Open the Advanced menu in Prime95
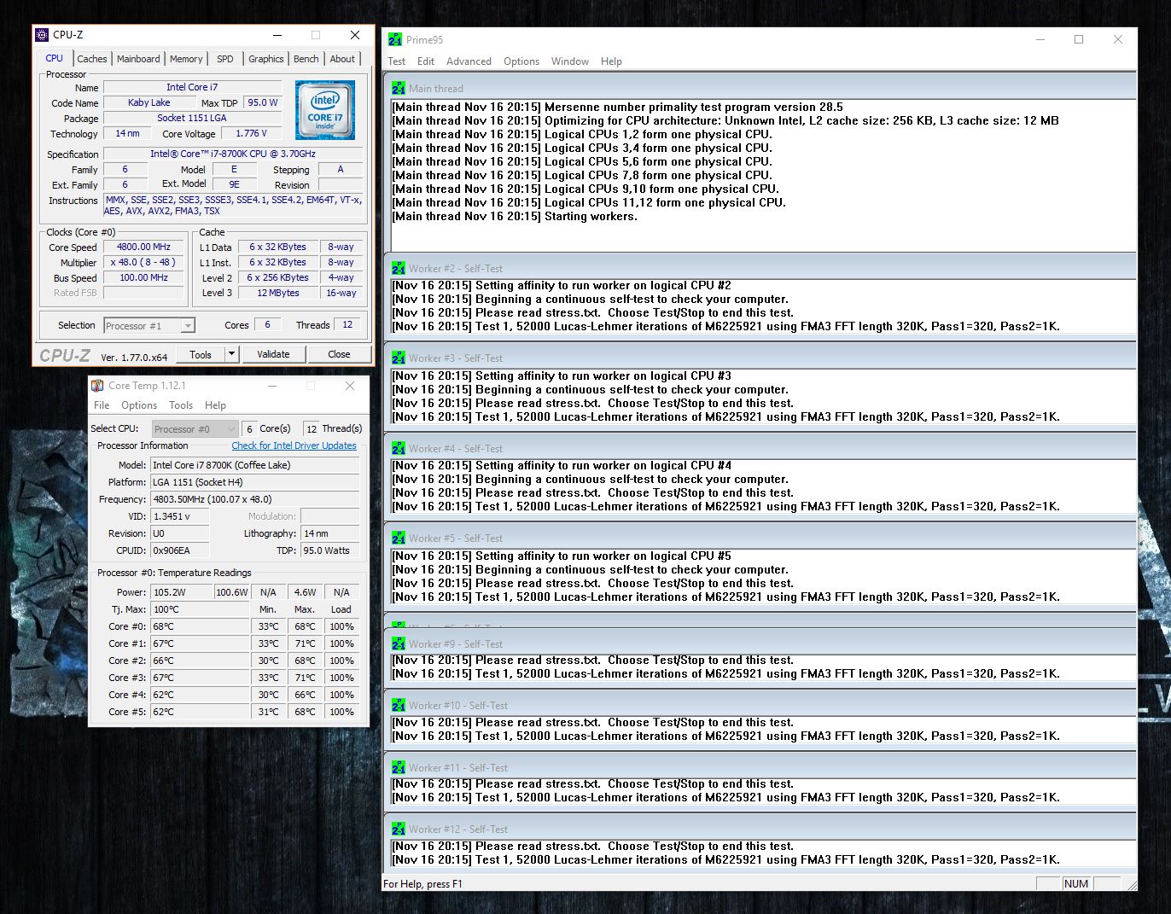The image size is (1171, 914). [x=469, y=61]
